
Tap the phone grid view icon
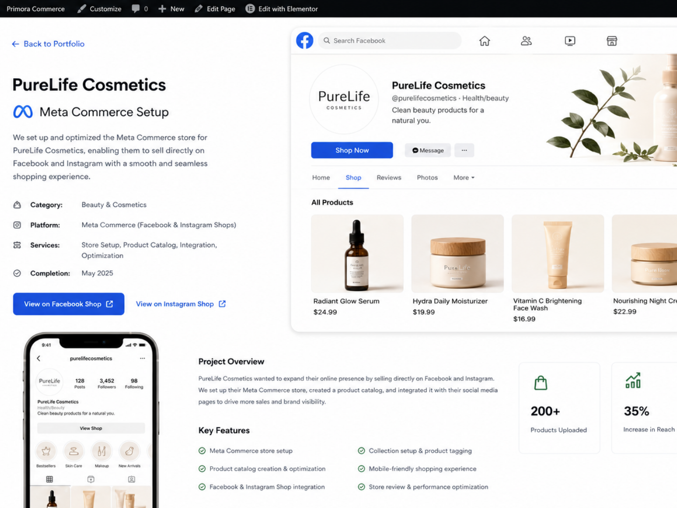(x=50, y=479)
